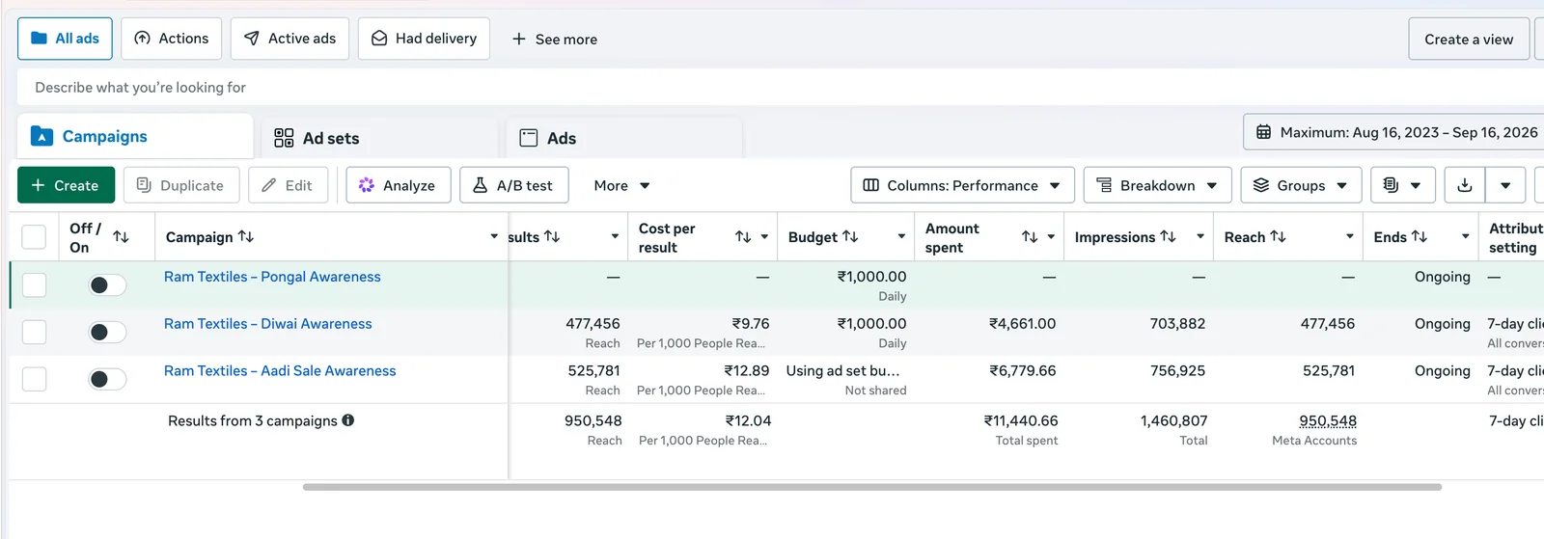Screen dimensions: 1544x539
Task: Open Cost per result column caret
Action: coord(764,236)
